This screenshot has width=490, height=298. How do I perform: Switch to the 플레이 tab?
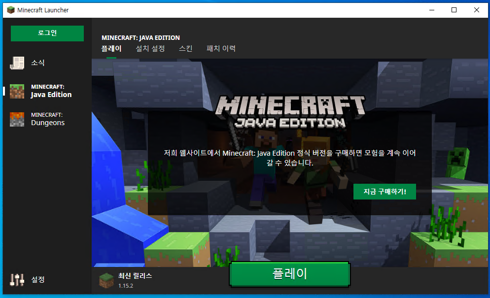(x=111, y=48)
